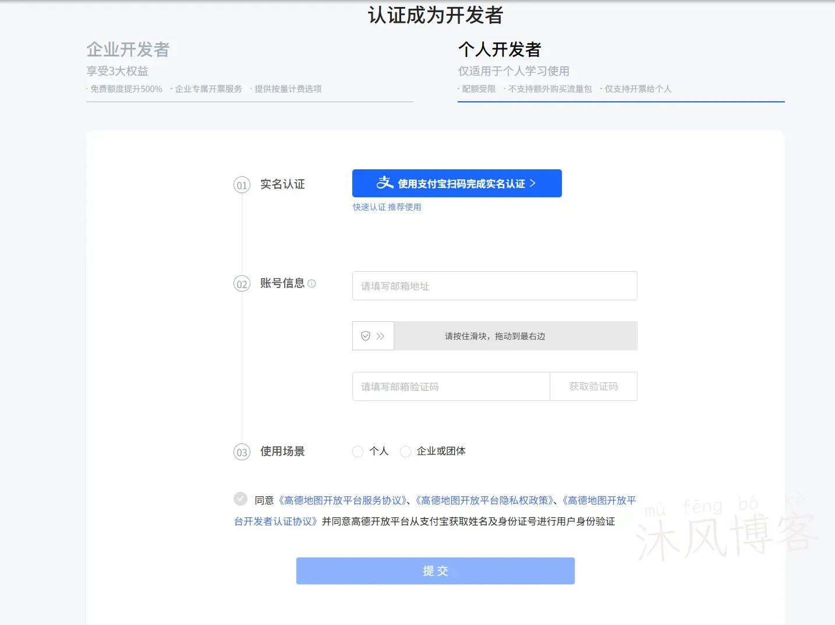
Task: Click the info icon beside 账号信息
Action: coord(313,283)
